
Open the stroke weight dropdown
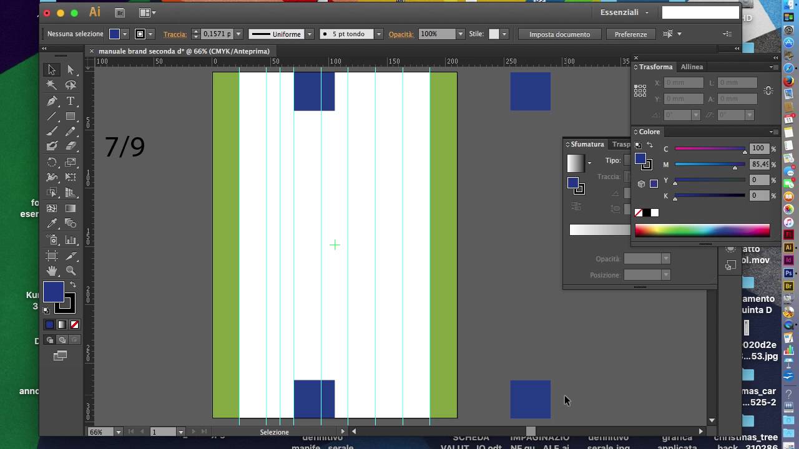[x=237, y=34]
